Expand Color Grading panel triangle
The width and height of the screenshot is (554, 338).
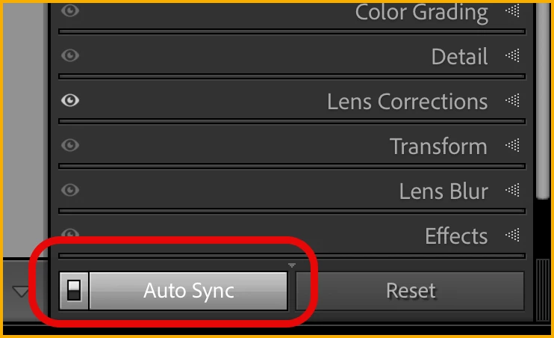click(513, 11)
